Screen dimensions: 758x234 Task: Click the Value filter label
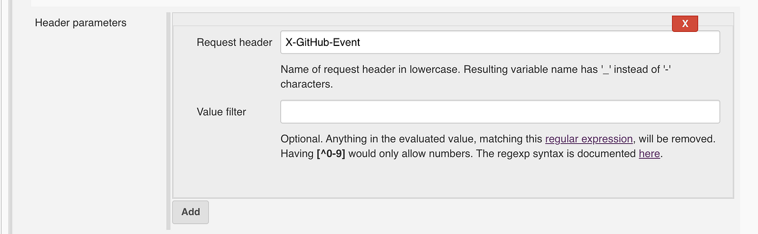(221, 112)
